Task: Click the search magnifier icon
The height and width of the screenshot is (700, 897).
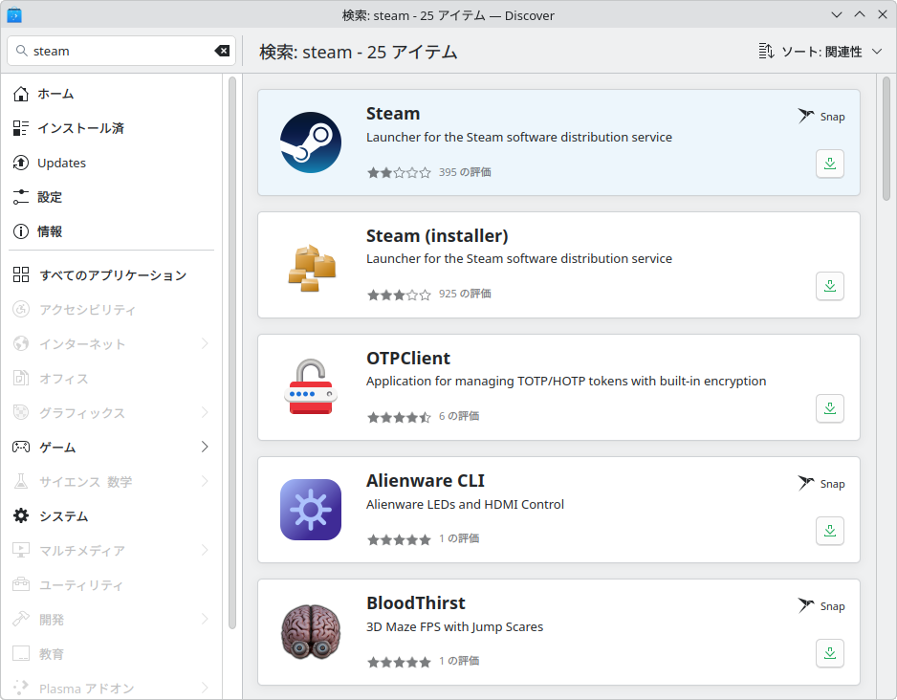Action: 22,51
